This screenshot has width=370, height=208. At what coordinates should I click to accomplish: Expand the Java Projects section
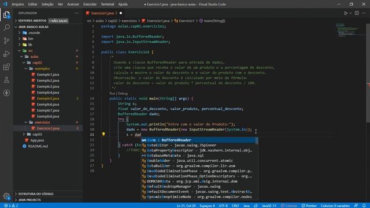(29, 200)
